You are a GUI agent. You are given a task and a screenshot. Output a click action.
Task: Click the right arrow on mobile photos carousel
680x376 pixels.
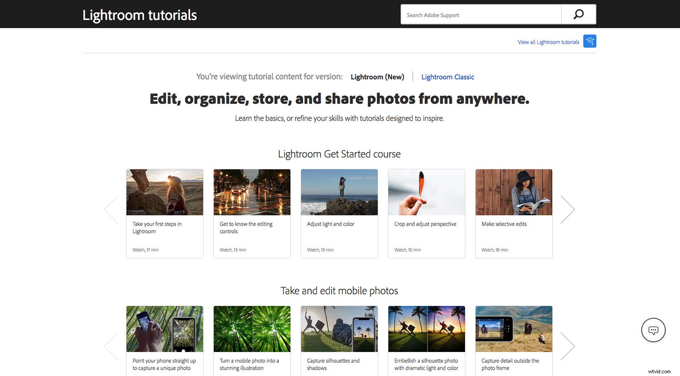pyautogui.click(x=568, y=346)
